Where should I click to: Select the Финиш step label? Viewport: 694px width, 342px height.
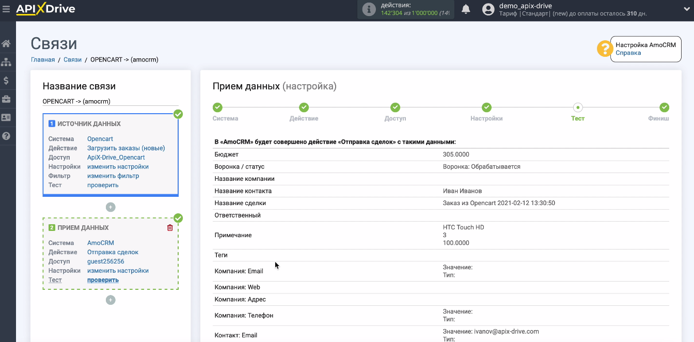[658, 118]
